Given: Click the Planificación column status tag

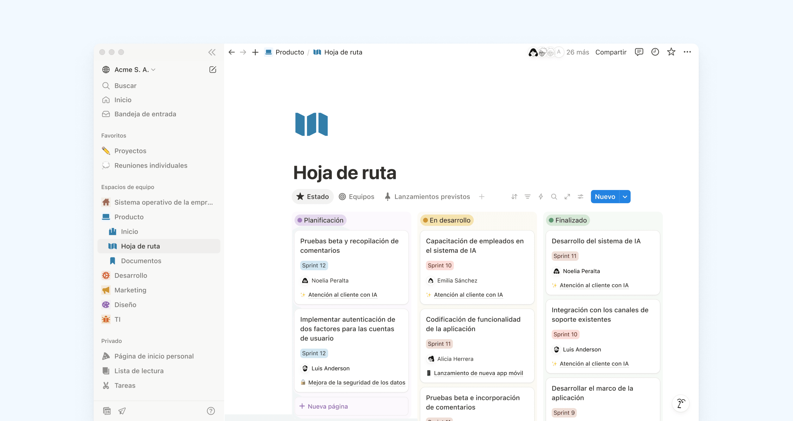Looking at the screenshot, I should pos(320,220).
